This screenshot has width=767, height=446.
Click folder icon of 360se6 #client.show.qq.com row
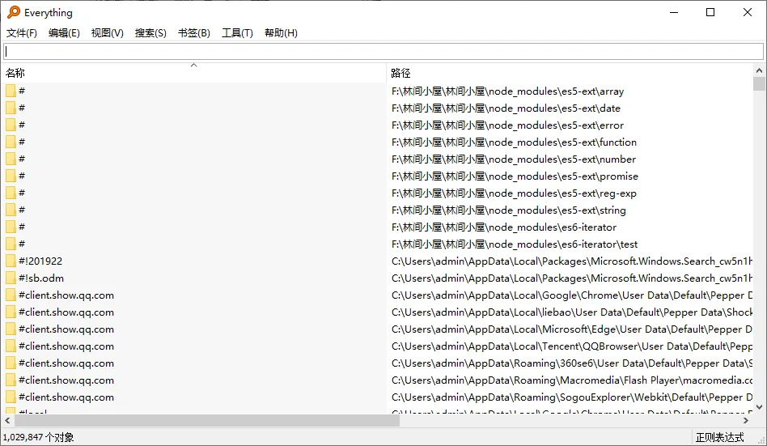11,363
